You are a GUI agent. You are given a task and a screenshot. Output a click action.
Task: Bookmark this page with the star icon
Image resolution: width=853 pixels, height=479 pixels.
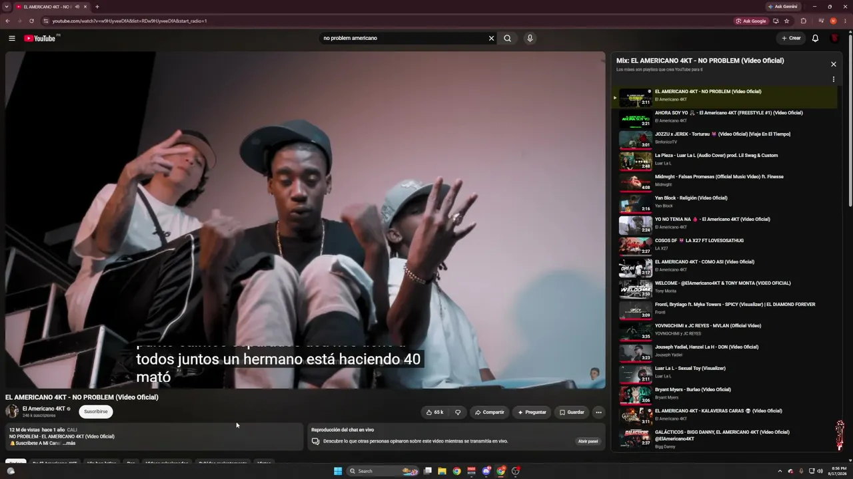pyautogui.click(x=786, y=21)
